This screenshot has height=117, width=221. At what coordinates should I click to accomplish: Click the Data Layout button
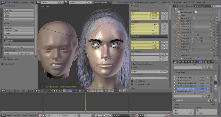pyautogui.click(x=26, y=54)
